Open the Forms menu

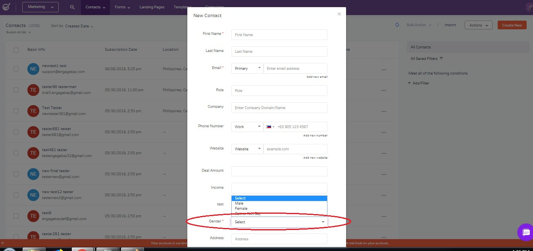point(122,7)
